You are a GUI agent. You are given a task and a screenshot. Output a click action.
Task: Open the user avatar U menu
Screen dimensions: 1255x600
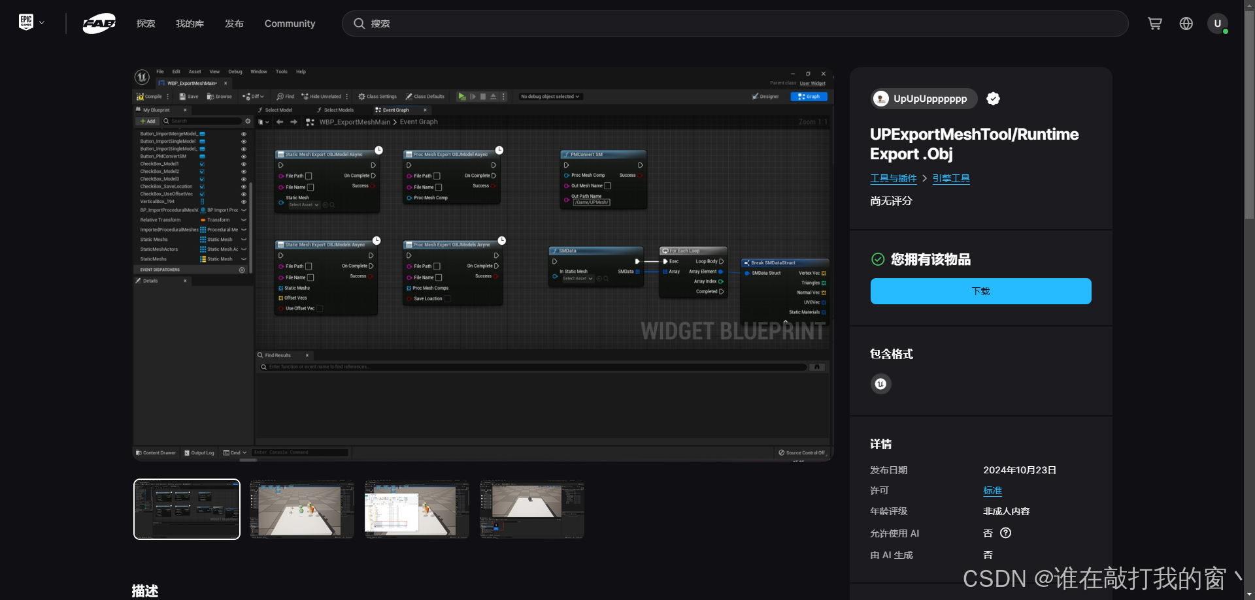click(x=1217, y=24)
